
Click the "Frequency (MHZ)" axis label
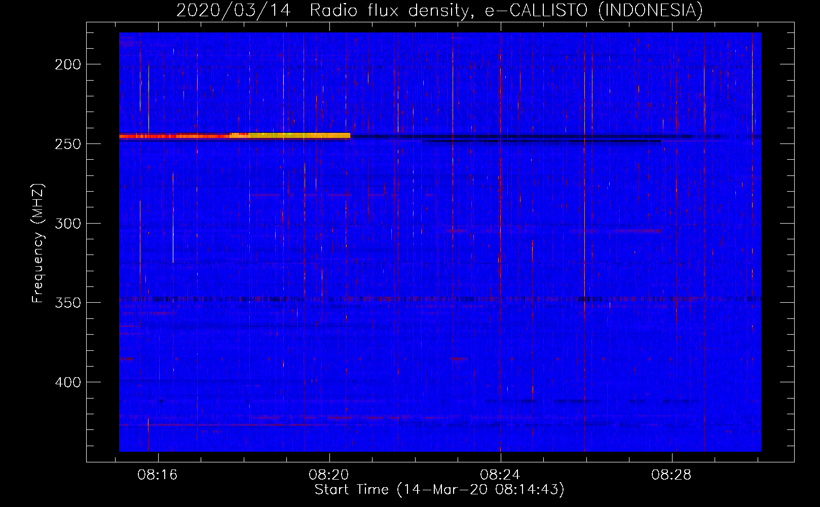[x=38, y=243]
